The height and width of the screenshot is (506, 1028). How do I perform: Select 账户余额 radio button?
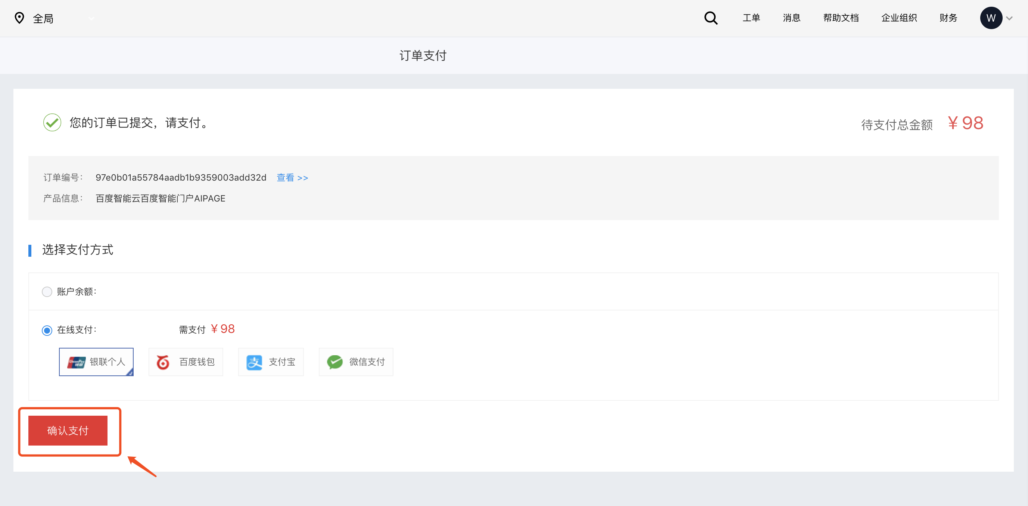(47, 292)
